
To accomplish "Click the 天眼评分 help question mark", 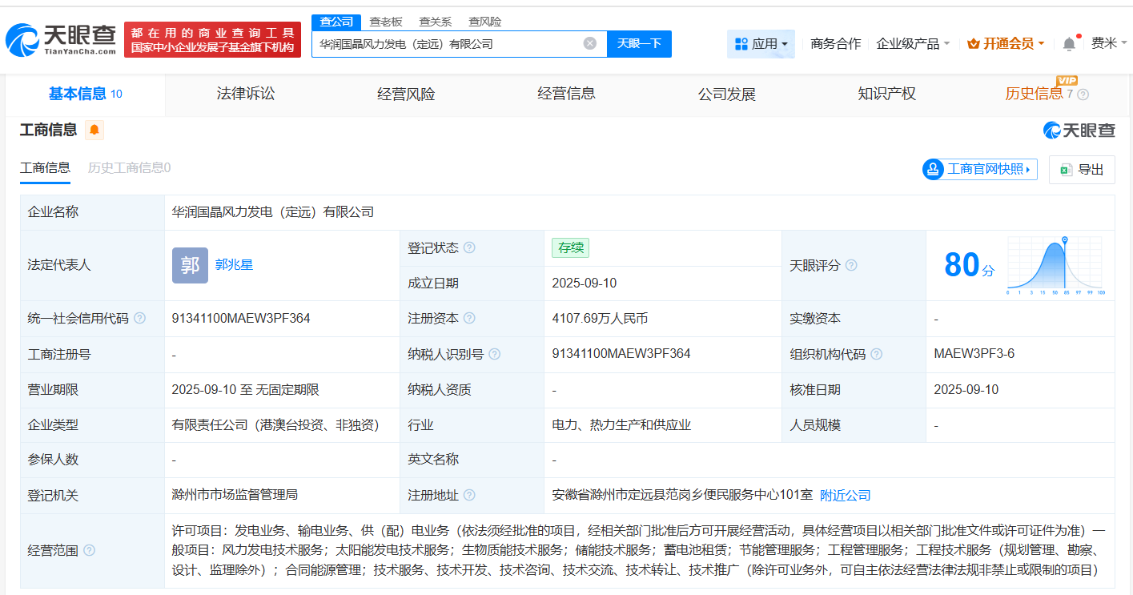I will click(851, 265).
